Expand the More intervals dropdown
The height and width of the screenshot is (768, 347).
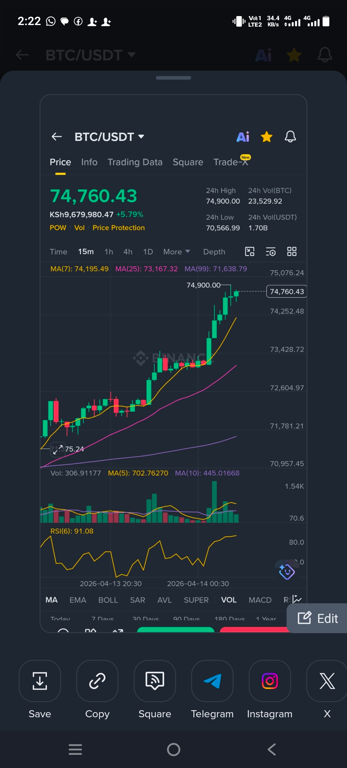tap(176, 252)
